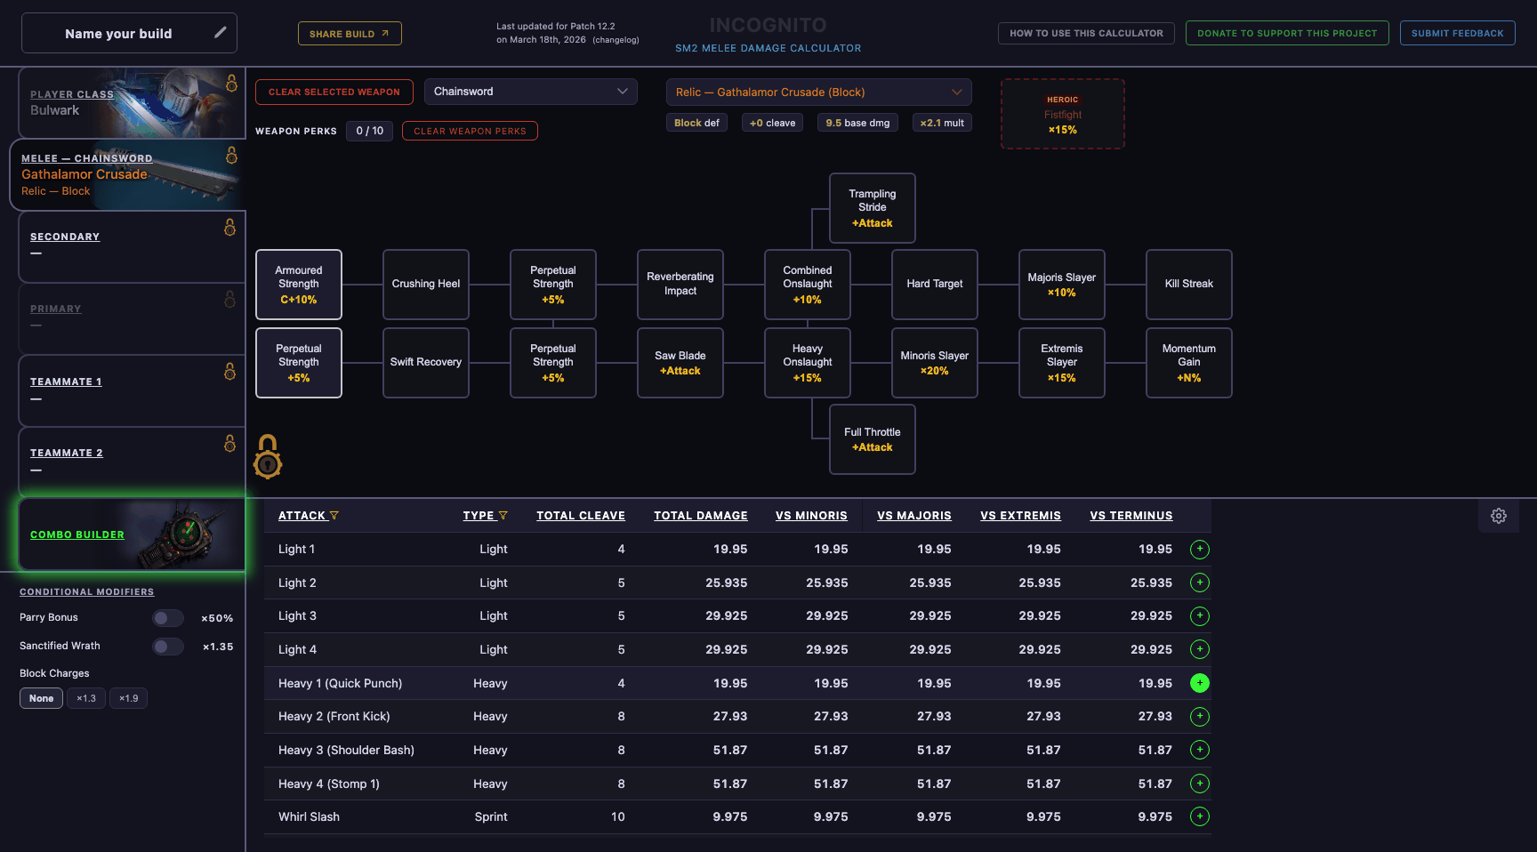Click the sort arrow on the Attack column
Viewport: 1537px width, 852px height.
click(335, 515)
